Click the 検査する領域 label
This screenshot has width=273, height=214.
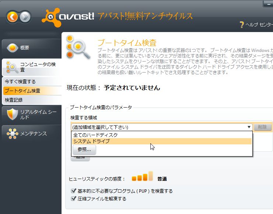click(x=84, y=118)
